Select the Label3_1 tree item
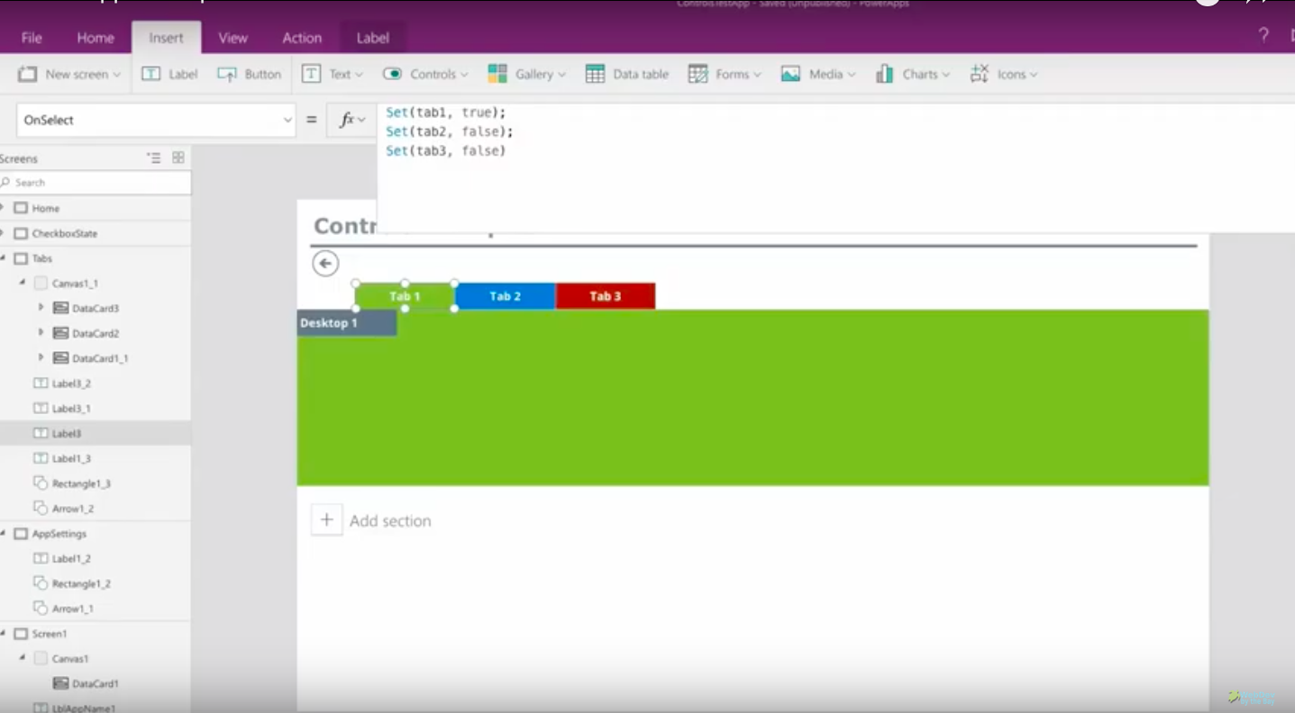 [x=70, y=408]
